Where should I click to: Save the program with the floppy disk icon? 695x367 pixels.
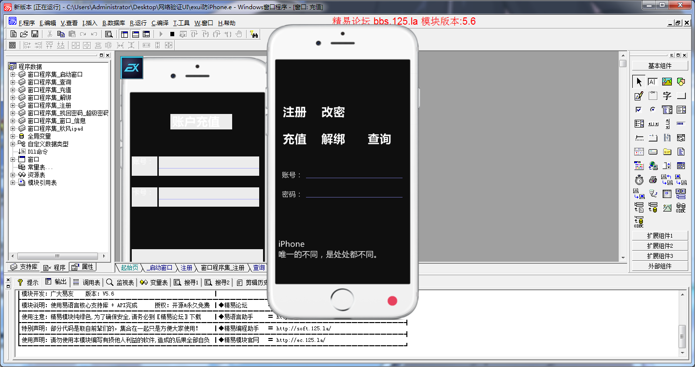[x=35, y=34]
